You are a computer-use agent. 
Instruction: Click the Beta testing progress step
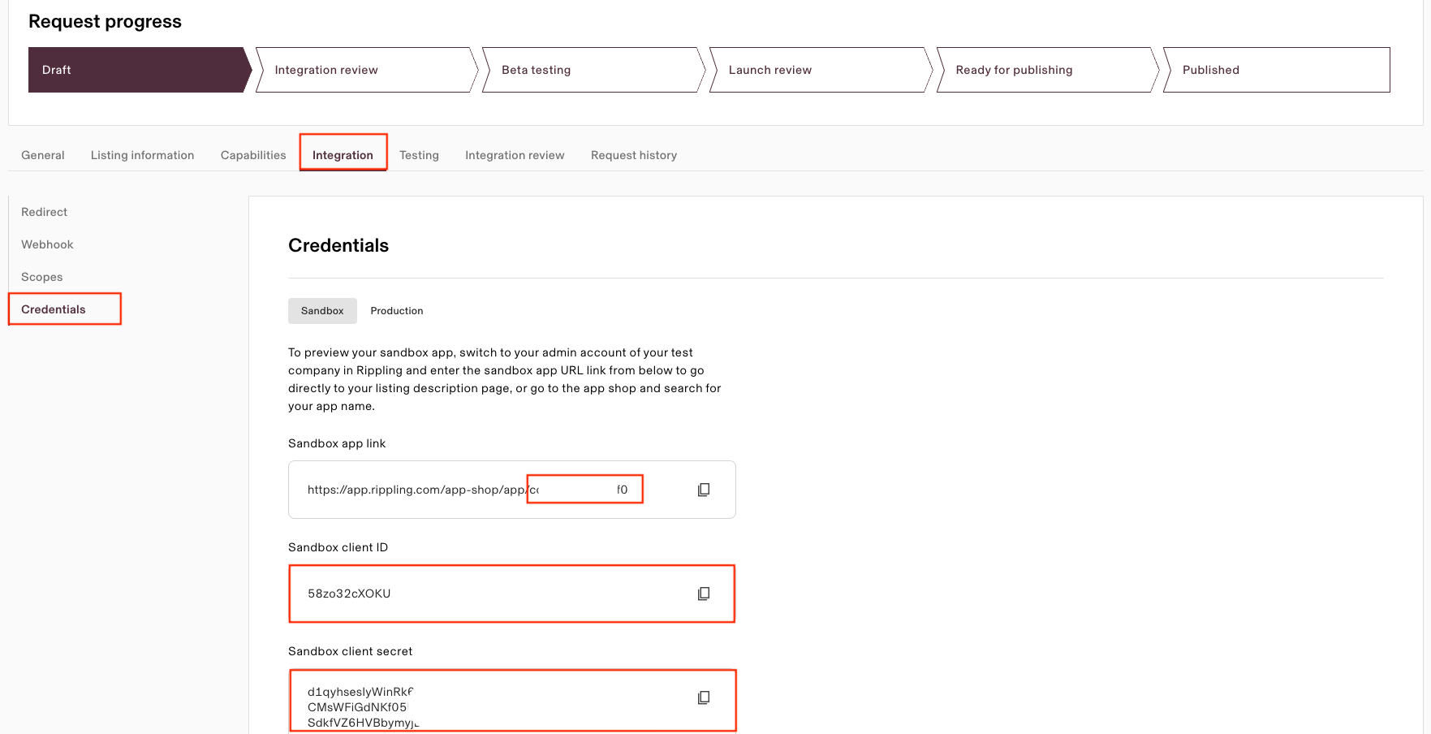click(536, 70)
